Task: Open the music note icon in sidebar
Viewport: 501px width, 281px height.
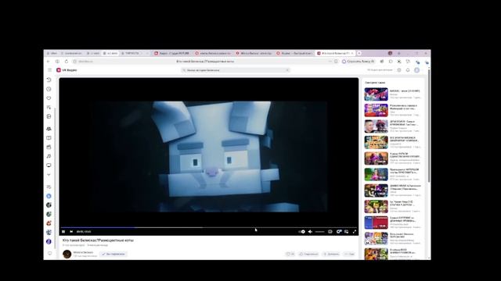Action: pyautogui.click(x=49, y=156)
